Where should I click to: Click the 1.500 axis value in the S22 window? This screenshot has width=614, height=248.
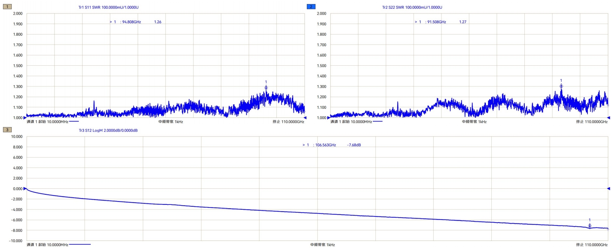(x=322, y=66)
